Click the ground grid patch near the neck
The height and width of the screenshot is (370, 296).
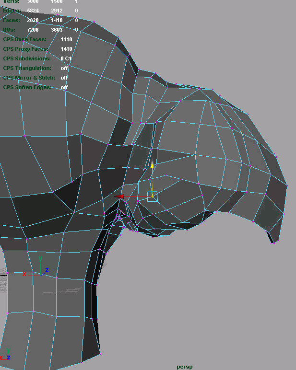(72, 290)
